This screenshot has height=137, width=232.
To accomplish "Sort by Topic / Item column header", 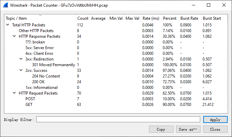I will pyautogui.click(x=40, y=18).
